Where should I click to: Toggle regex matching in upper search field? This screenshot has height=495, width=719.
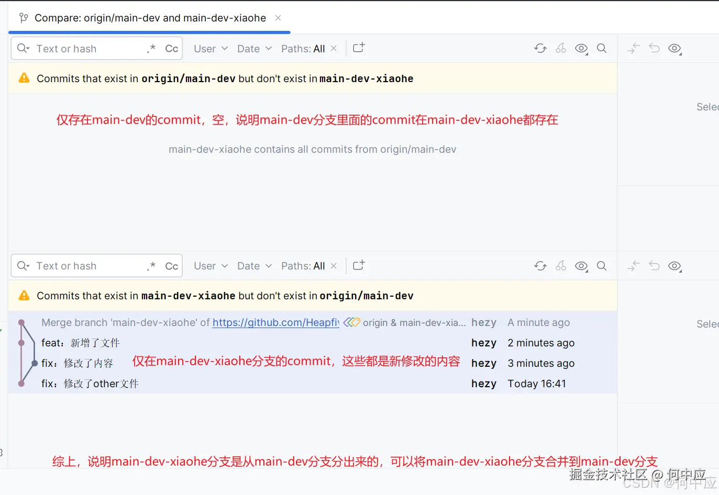click(x=151, y=48)
